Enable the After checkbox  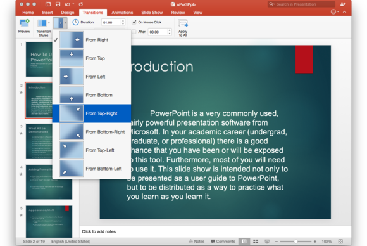134,32
